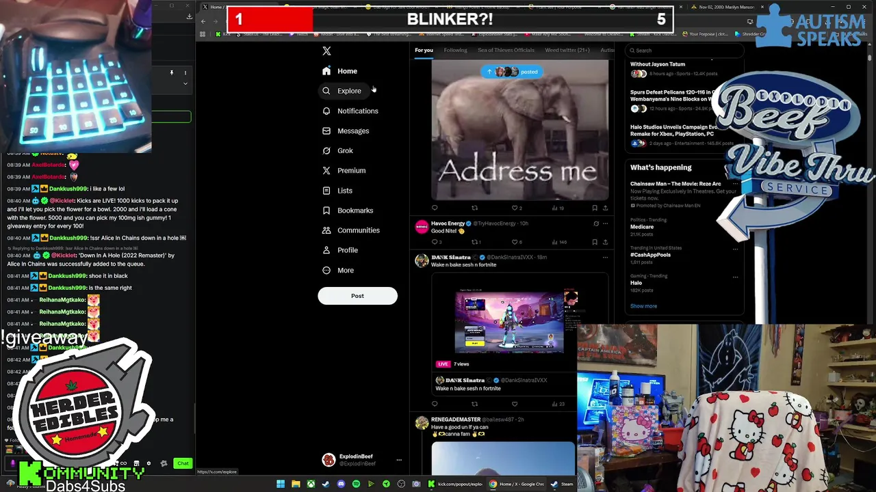Open OBS Studio from taskbar

[401, 484]
